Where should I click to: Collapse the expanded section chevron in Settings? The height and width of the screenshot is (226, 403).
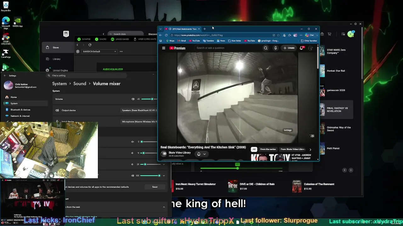pyautogui.click(x=164, y=207)
